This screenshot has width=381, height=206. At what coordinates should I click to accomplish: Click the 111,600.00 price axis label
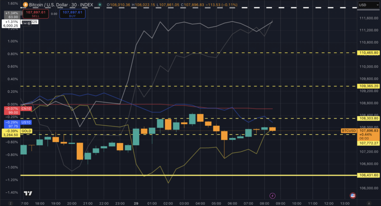tap(369, 18)
